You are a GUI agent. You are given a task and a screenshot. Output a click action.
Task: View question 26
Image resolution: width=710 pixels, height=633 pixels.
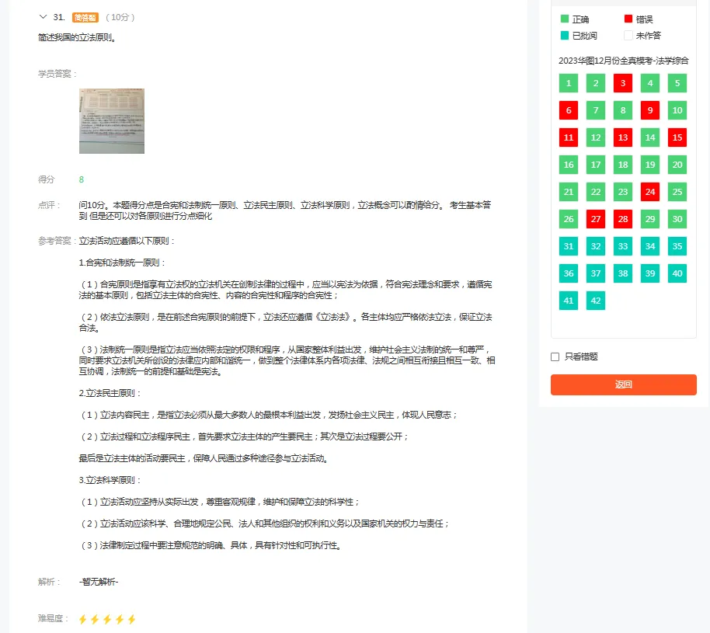(569, 219)
